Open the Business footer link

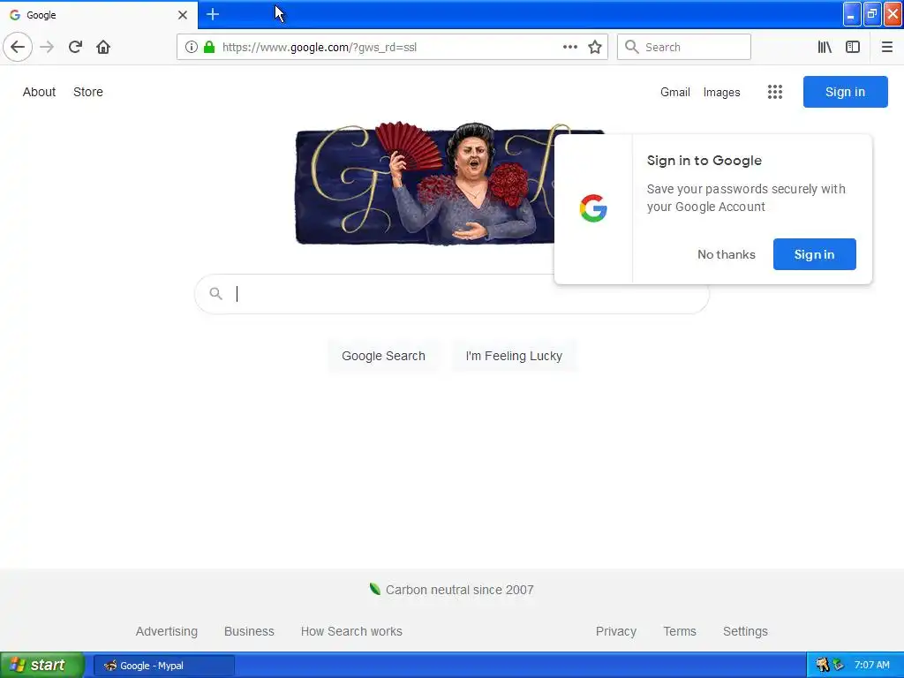(x=249, y=631)
